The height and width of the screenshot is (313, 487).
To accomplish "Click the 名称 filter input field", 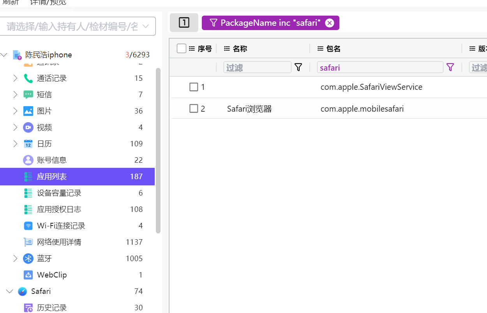I will [258, 67].
